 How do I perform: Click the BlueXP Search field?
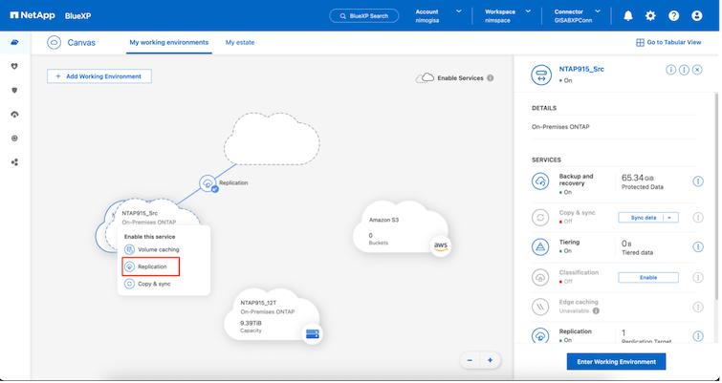pos(363,16)
